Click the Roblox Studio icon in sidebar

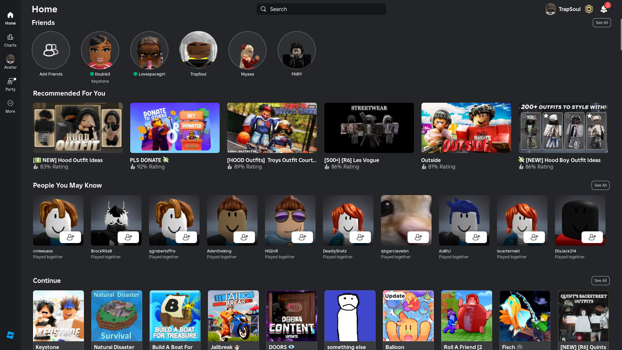[x=10, y=335]
